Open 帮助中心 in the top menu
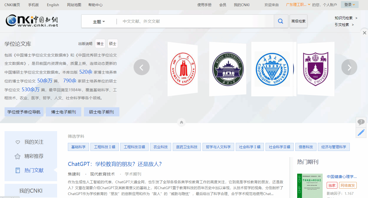The height and width of the screenshot is (198, 368). 95,5
